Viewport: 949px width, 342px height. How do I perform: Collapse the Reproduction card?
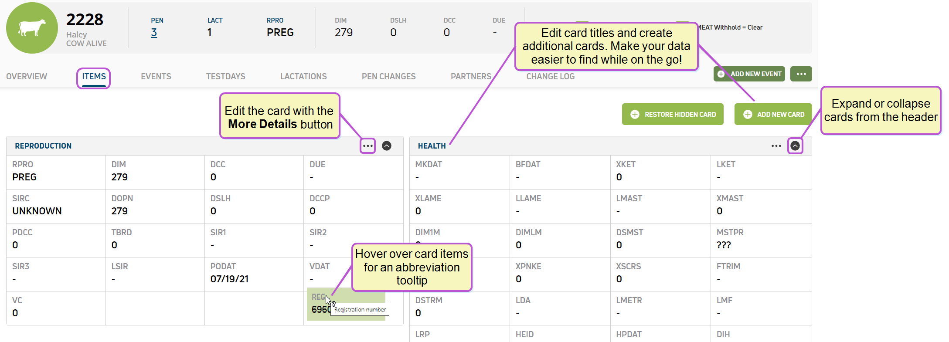click(387, 146)
